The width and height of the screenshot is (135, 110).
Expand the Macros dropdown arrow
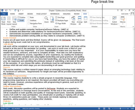123,24
